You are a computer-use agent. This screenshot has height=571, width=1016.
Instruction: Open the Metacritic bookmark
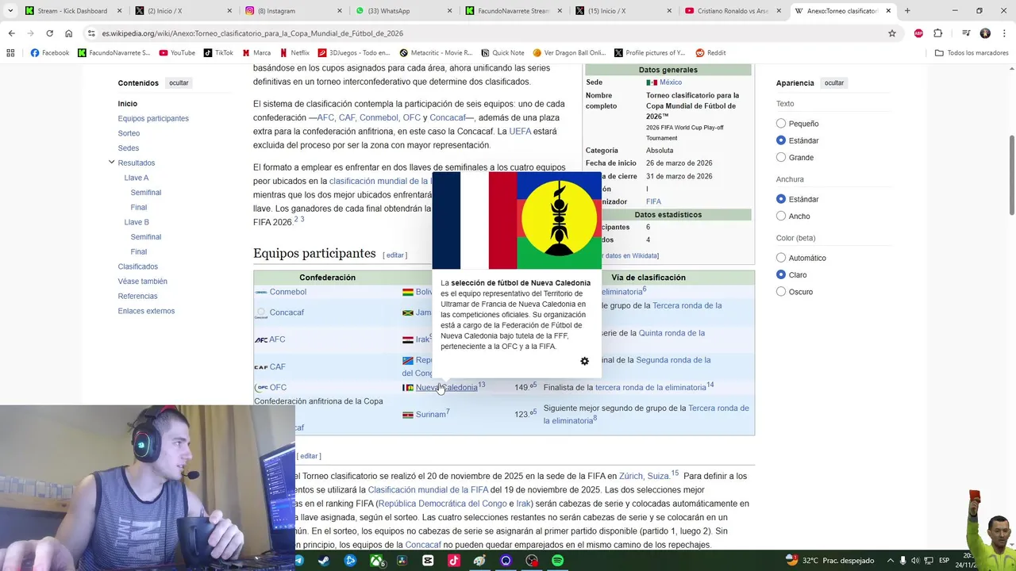click(436, 53)
